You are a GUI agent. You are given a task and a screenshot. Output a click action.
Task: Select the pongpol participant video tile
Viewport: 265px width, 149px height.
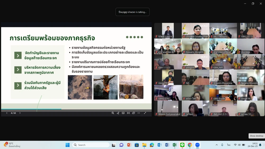[x=196, y=62]
